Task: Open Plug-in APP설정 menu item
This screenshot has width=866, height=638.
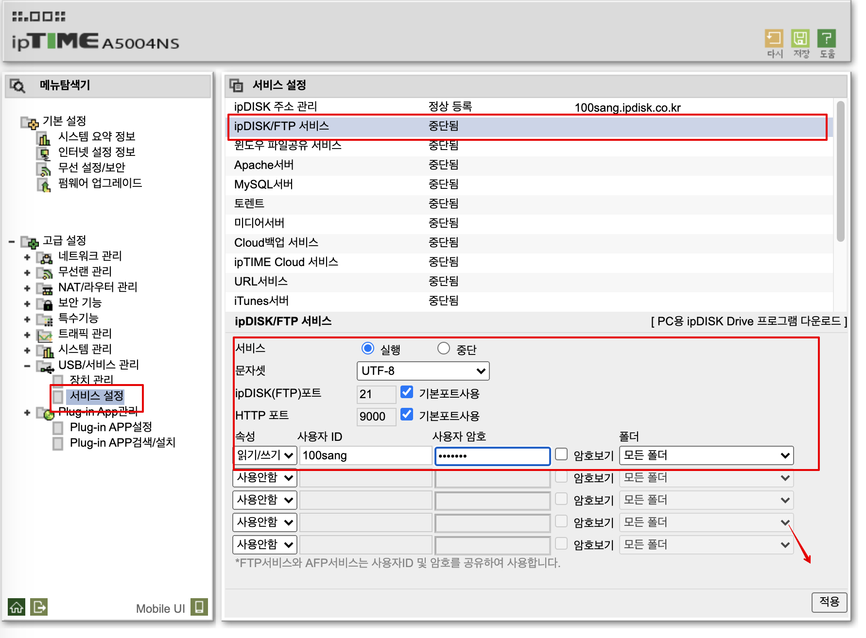Action: 111,427
